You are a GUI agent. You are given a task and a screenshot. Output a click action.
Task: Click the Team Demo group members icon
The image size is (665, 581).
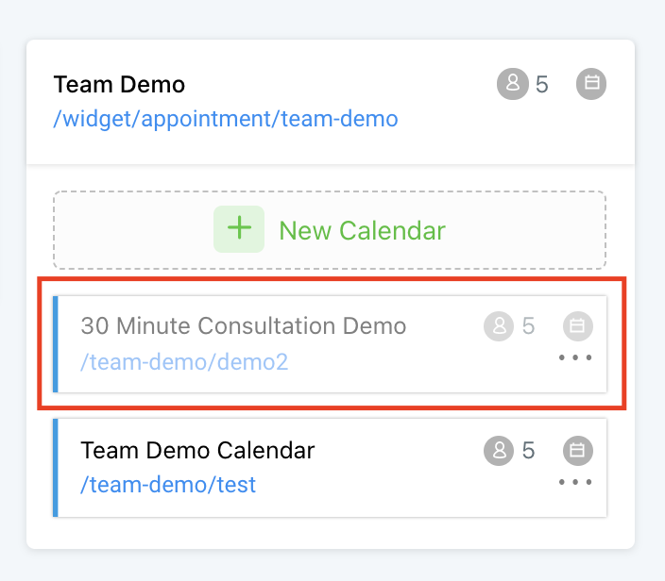512,84
